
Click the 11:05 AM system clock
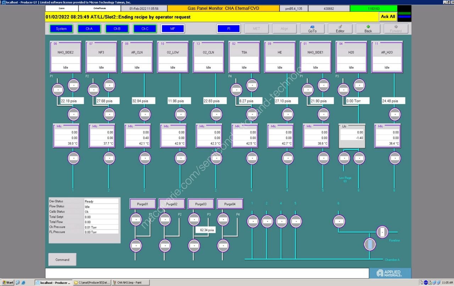pyautogui.click(x=447, y=282)
